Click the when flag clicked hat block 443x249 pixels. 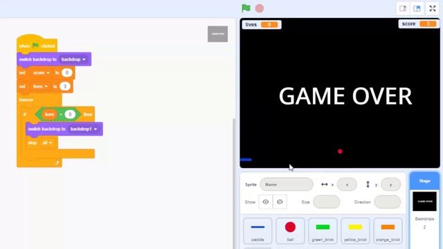pos(37,44)
